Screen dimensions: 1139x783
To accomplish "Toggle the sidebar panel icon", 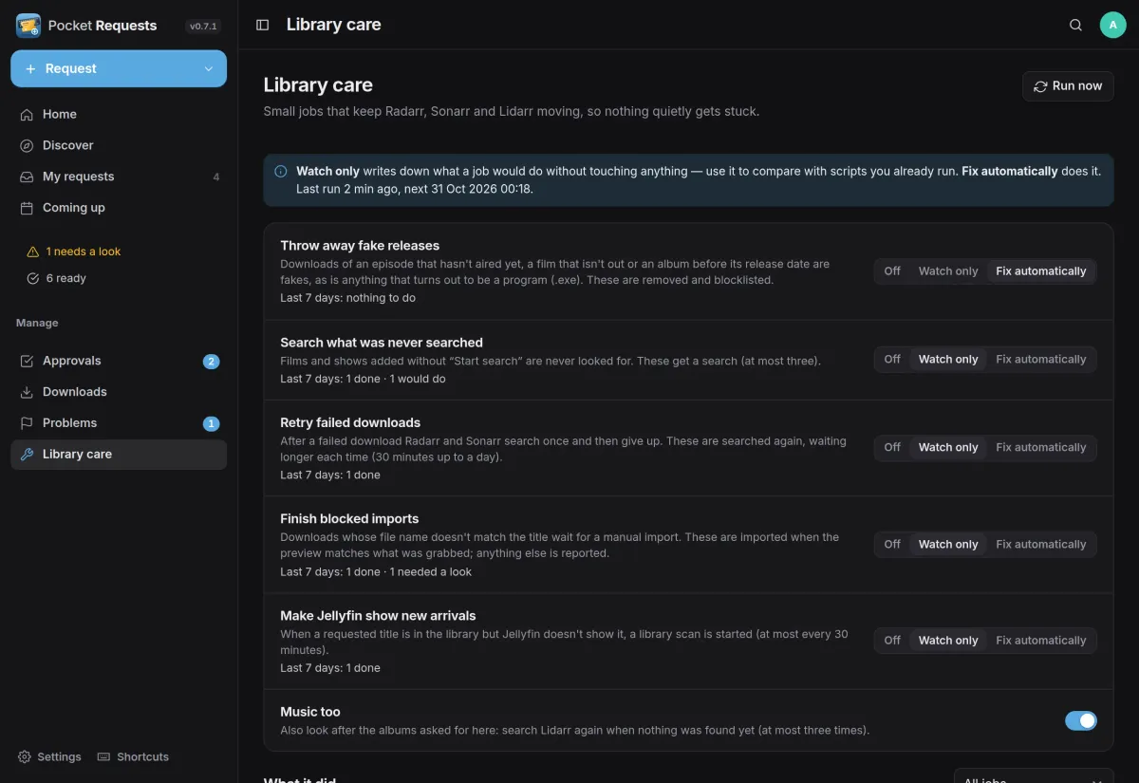I will (263, 26).
